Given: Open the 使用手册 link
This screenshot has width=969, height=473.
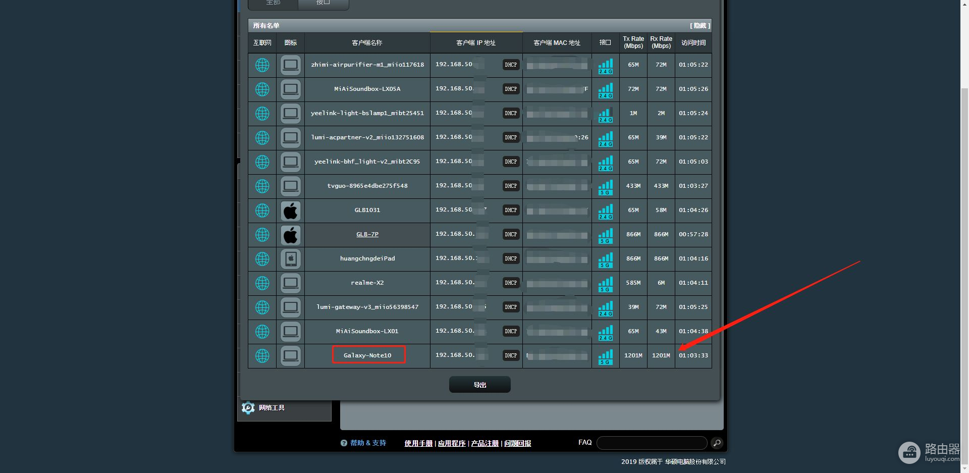Looking at the screenshot, I should click(x=418, y=443).
